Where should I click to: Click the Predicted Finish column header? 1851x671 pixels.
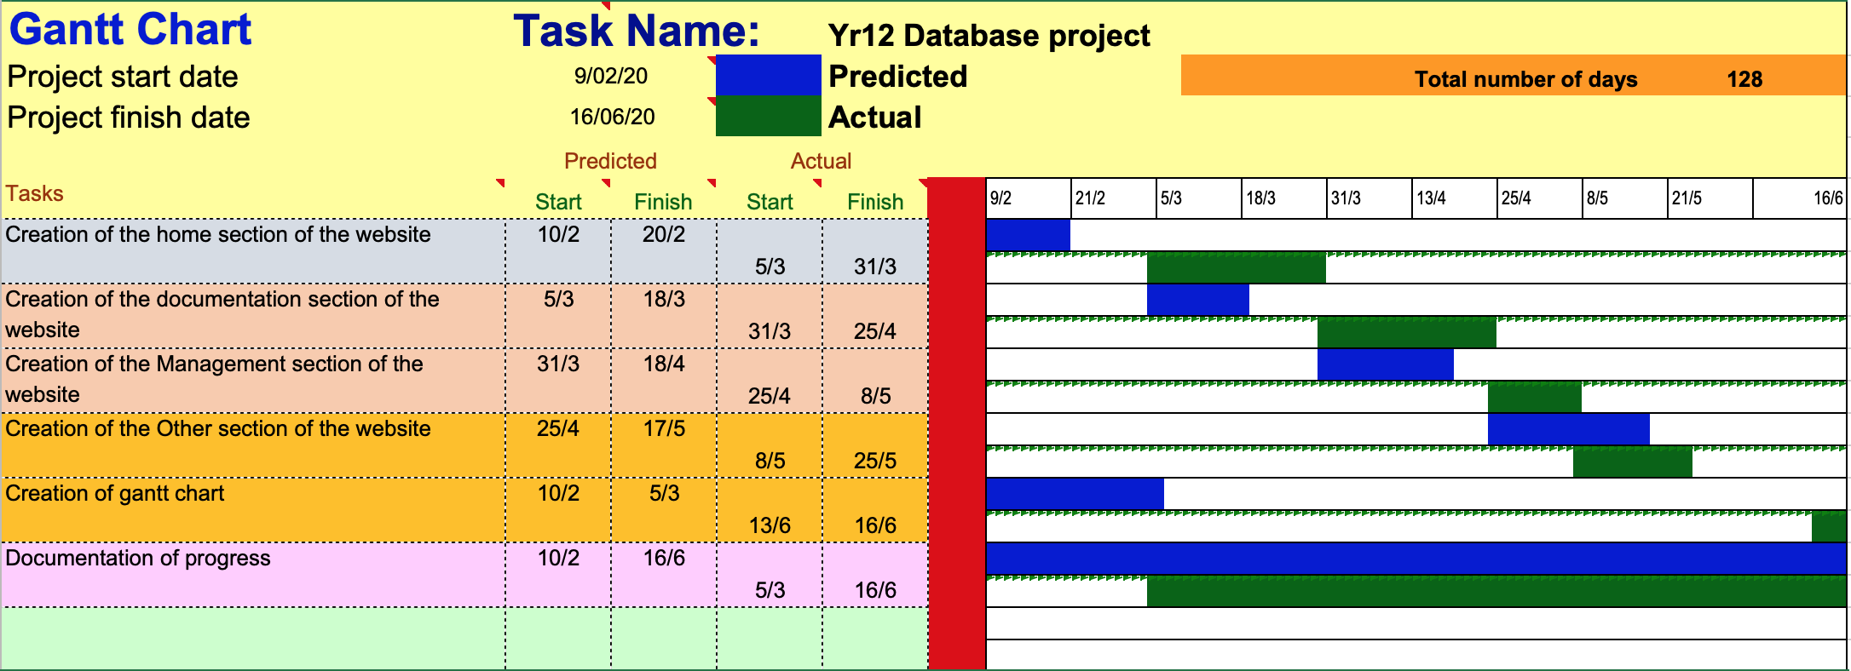click(663, 202)
